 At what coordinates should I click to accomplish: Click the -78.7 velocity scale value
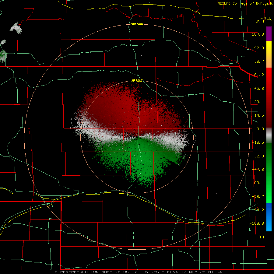(x=258, y=197)
